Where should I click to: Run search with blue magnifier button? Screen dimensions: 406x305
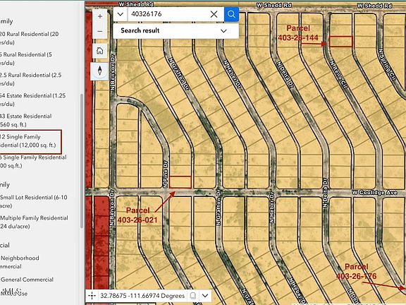pos(231,14)
